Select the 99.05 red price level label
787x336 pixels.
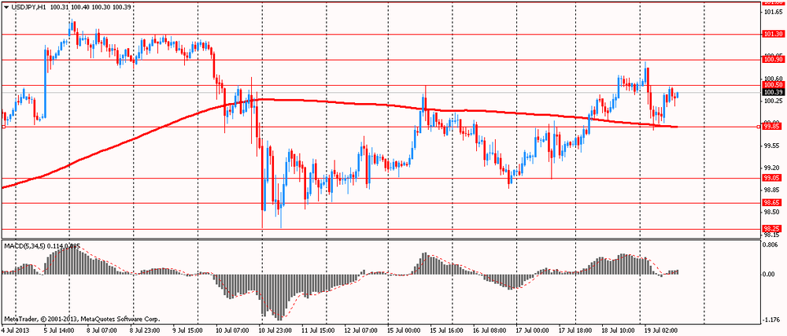[773, 178]
